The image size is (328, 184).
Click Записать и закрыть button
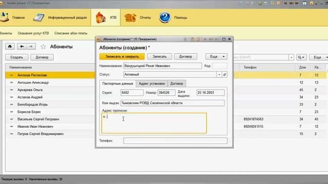[x=122, y=57]
